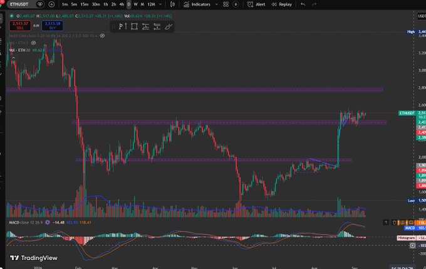Viewport: 426px width, 269px height.
Task: Click the ETHUSDT green price label
Action: pyautogui.click(x=407, y=113)
